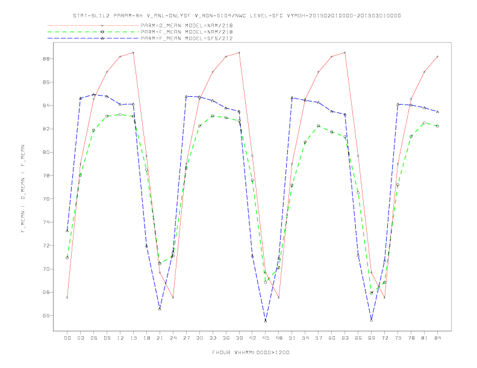Click the x-axis forecast hour label 21

[x=160, y=338]
